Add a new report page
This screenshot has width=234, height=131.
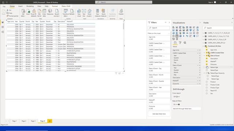tap(50, 121)
